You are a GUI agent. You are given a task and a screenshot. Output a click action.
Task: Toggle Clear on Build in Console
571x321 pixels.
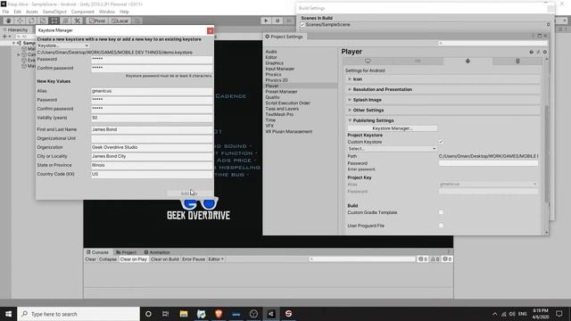pyautogui.click(x=164, y=259)
